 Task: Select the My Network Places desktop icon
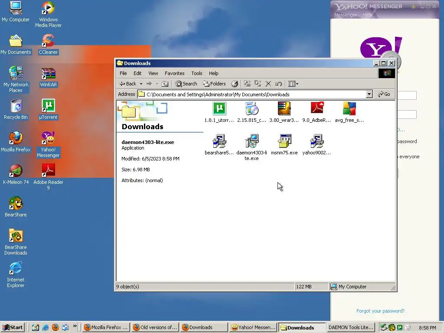(16, 80)
